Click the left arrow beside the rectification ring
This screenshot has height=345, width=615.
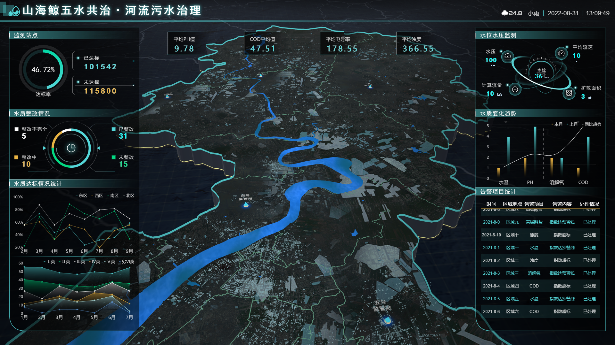pos(45,148)
